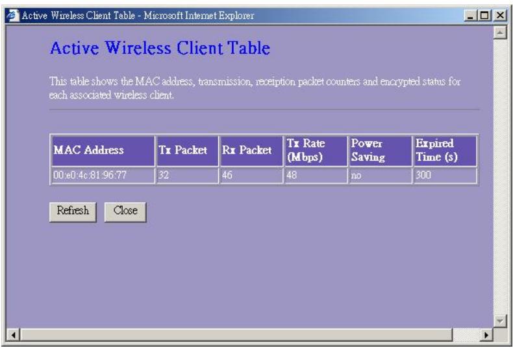The image size is (513, 348).
Task: Click the horizontal scrollbar left arrow
Action: 13,334
